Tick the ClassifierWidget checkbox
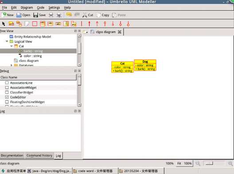234x174 pixels. (x=7, y=92)
